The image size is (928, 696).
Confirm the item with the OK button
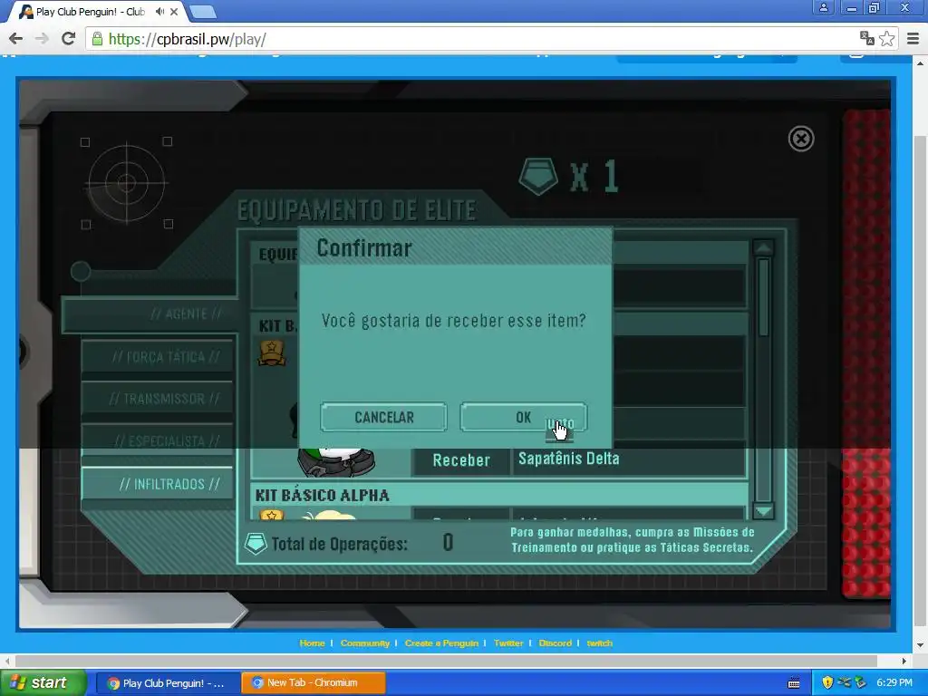523,417
